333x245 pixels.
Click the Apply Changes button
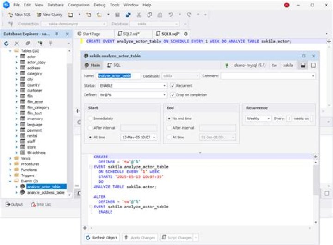140,238
